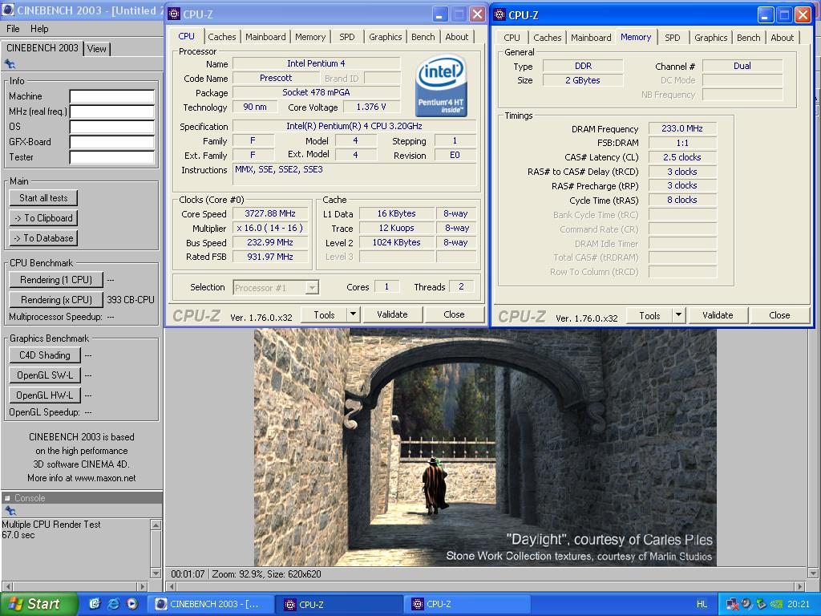Switch to the View tab in CINEBENCH
This screenshot has height=616, width=821.
pyautogui.click(x=97, y=49)
